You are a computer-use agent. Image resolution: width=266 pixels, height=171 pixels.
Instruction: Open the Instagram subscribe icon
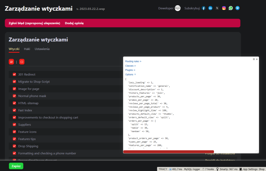point(224,8)
